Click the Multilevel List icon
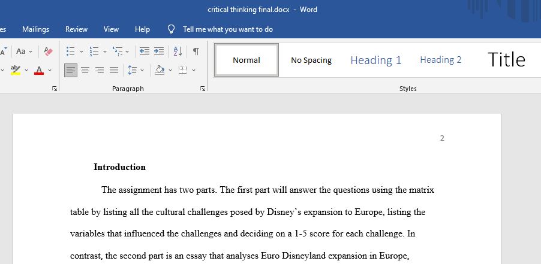This screenshot has height=264, width=541. point(118,51)
